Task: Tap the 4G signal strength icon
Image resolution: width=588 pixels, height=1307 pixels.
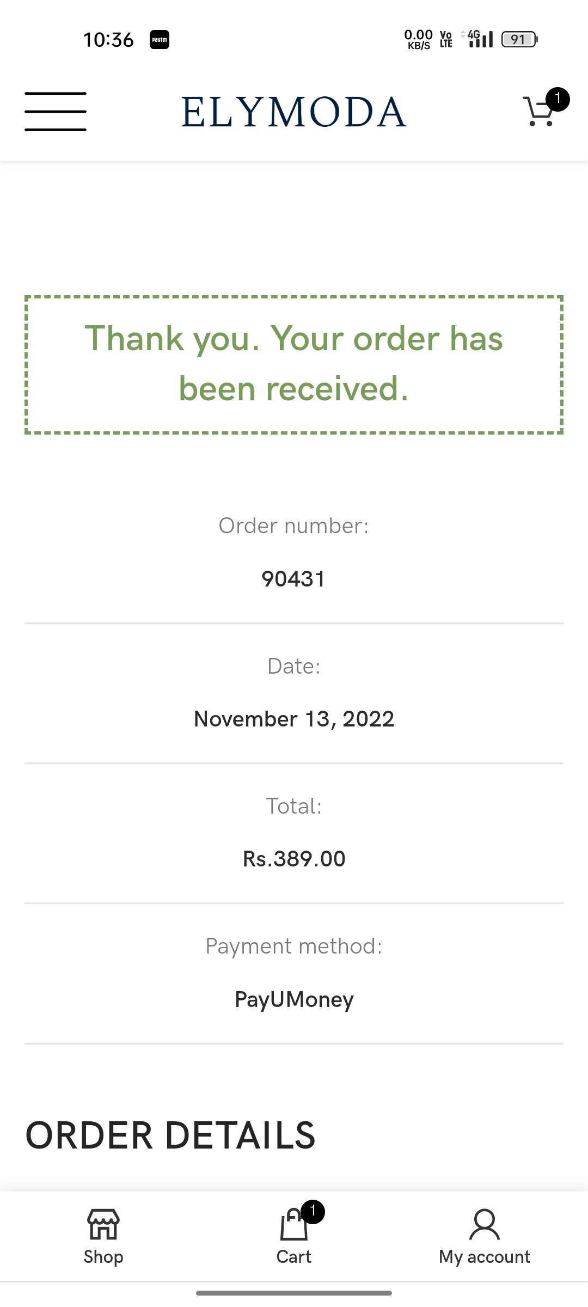Action: pos(478,39)
